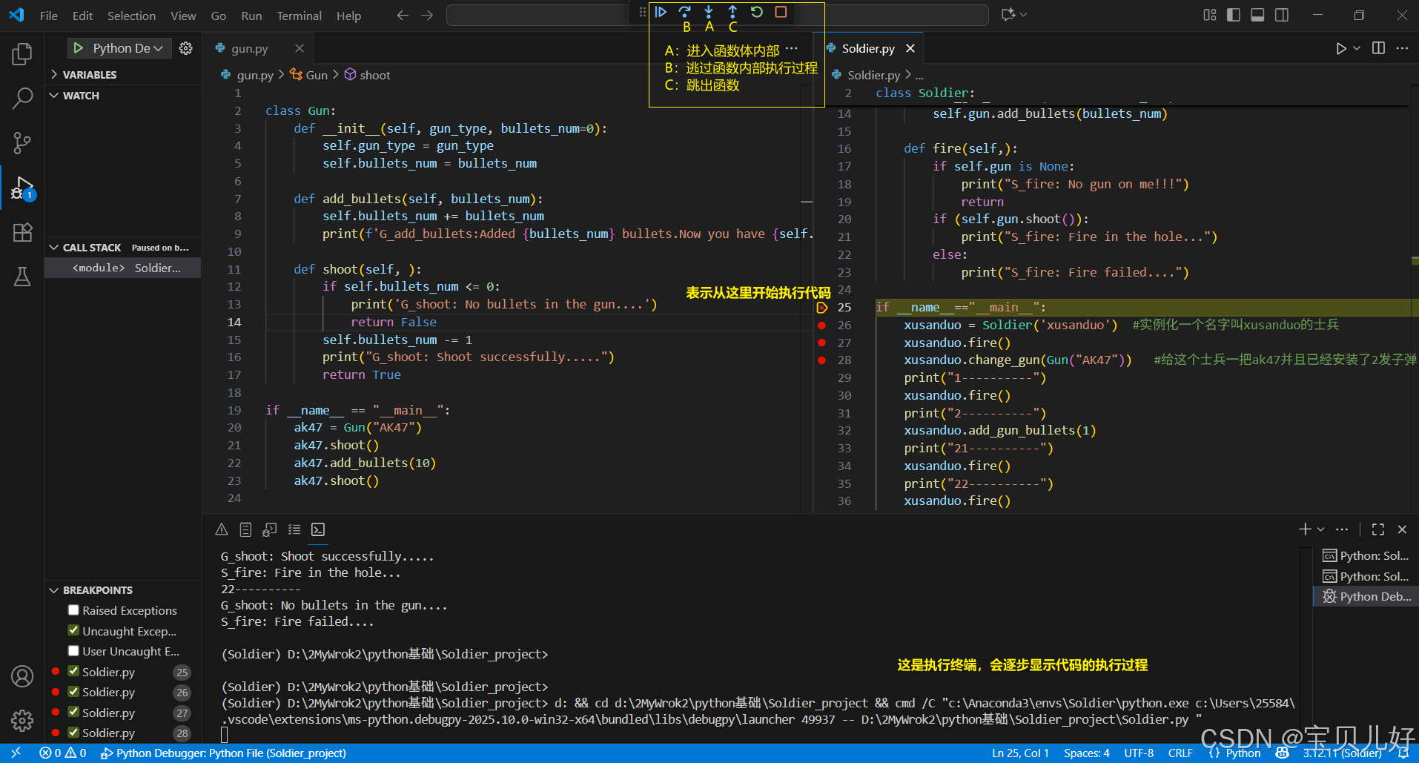Open File menu
1419x763 pixels.
tap(49, 16)
